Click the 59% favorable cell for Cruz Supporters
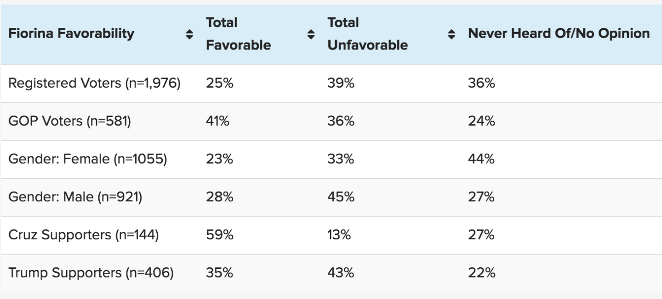This screenshot has width=662, height=299. pyautogui.click(x=219, y=235)
